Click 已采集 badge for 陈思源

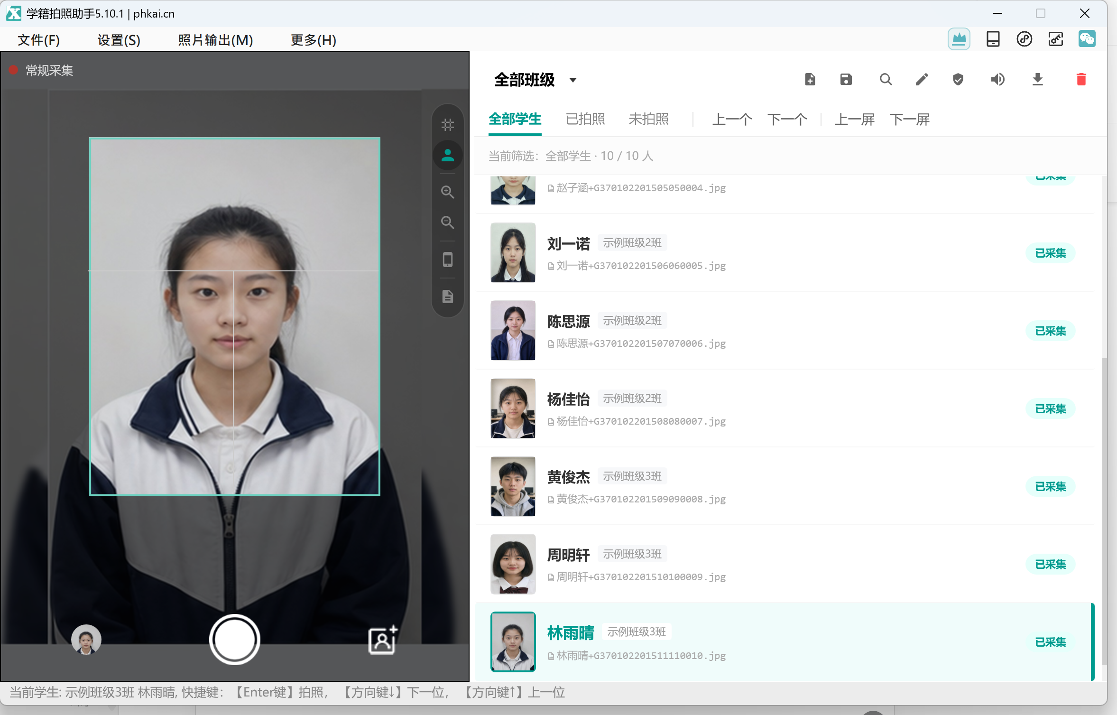(x=1050, y=331)
